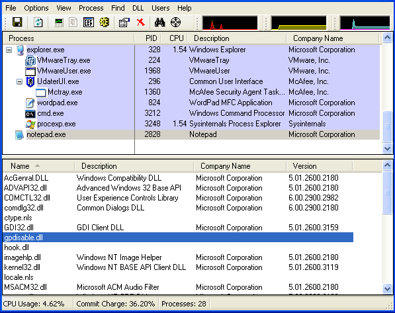Image resolution: width=395 pixels, height=313 pixels.
Task: Open the DLL menu
Action: coord(138,8)
